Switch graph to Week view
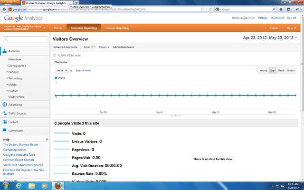Viewport: 304px width, 190px height. click(x=281, y=70)
